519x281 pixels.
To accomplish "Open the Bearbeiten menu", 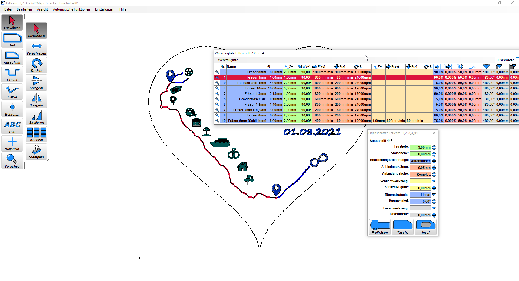I will pos(24,9).
